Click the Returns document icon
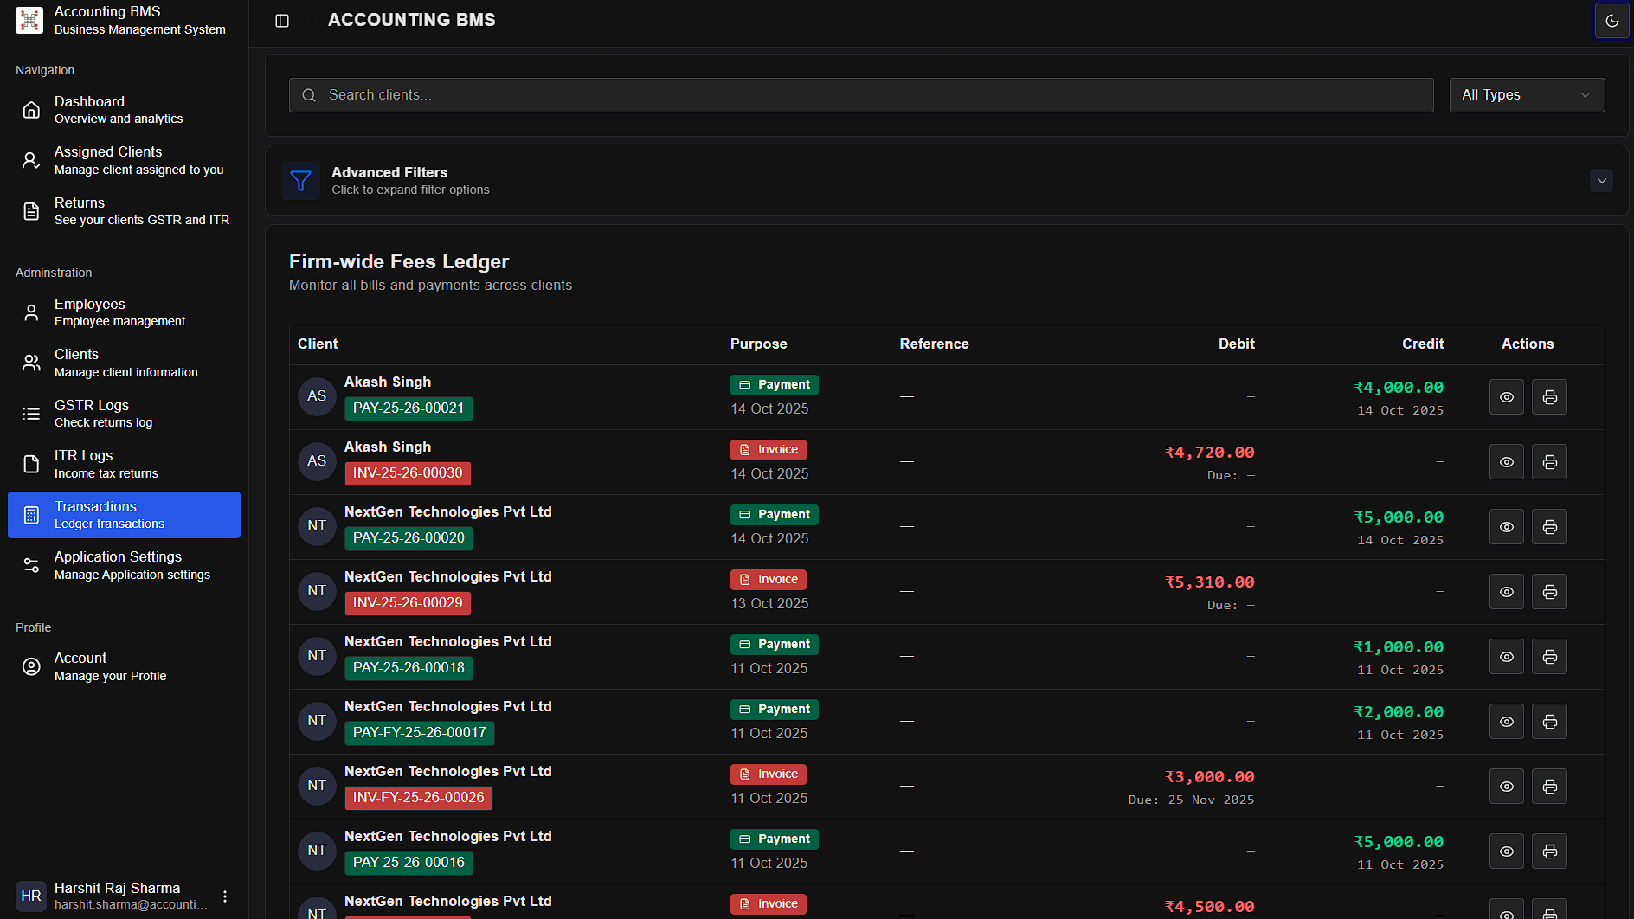 (31, 210)
